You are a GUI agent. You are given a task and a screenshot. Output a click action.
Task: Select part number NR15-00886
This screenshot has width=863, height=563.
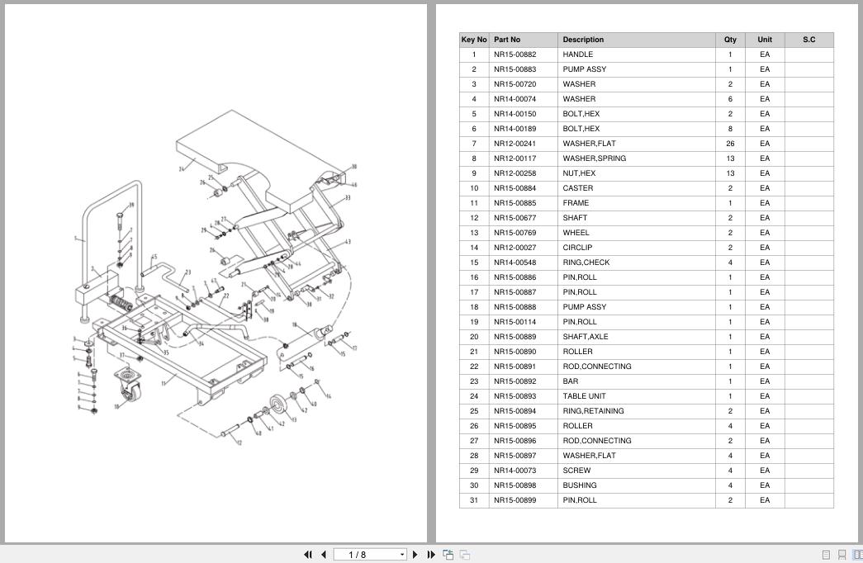point(514,277)
